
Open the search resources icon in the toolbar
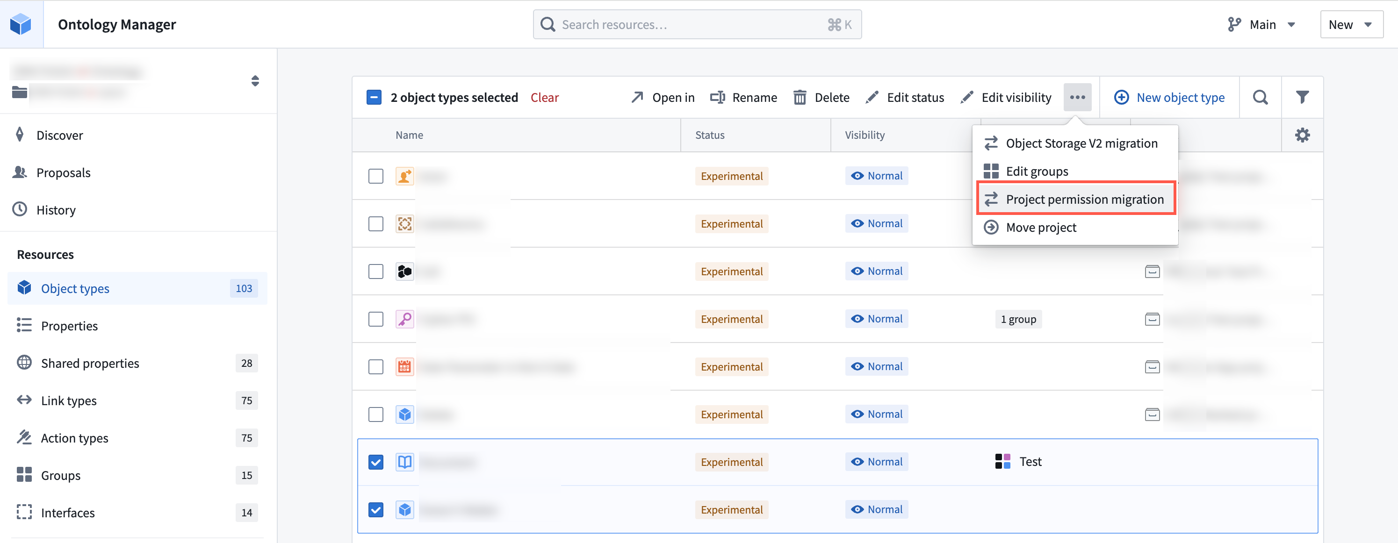(x=1260, y=97)
